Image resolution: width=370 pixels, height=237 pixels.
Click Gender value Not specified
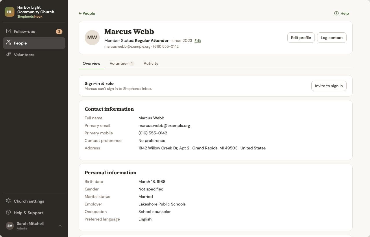(x=151, y=189)
